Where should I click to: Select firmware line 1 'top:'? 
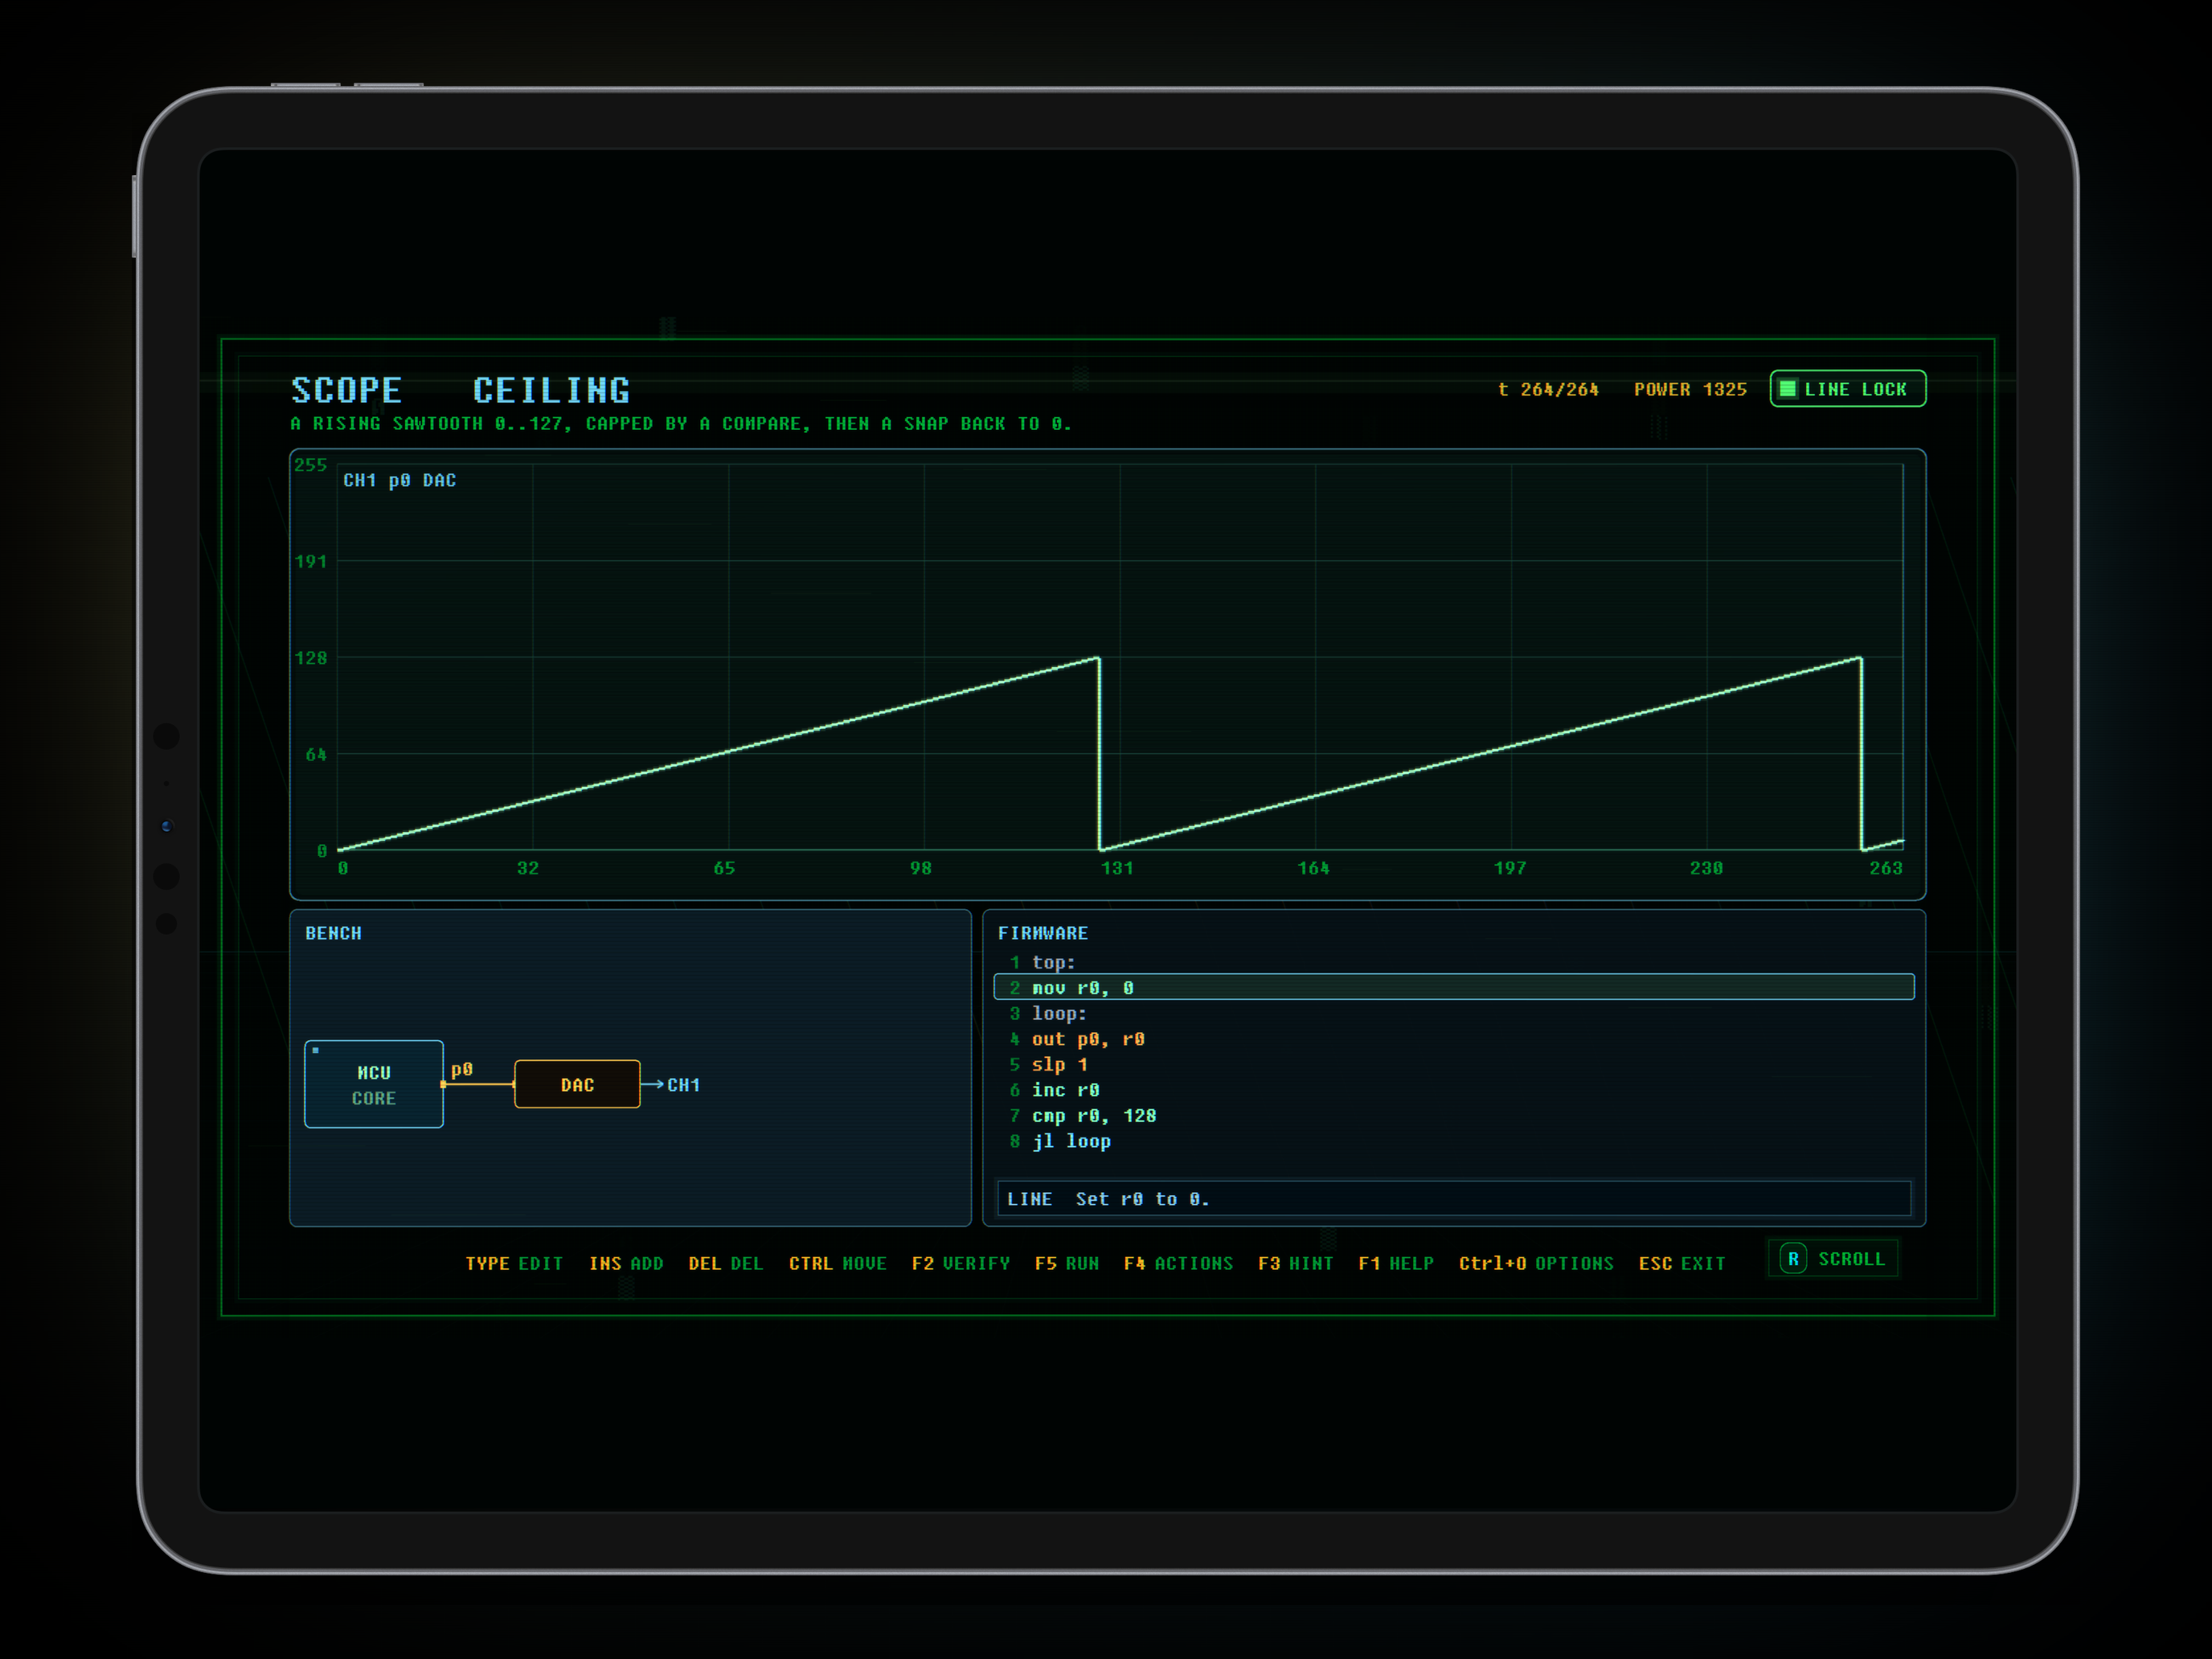click(1454, 962)
